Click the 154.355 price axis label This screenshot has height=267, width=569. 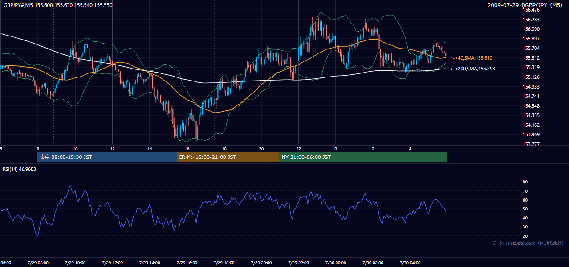click(532, 115)
